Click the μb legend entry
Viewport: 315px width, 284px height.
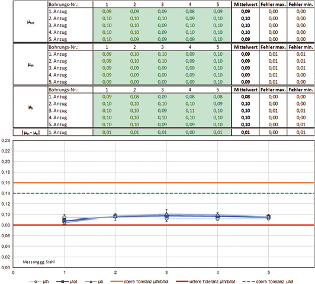click(x=94, y=282)
